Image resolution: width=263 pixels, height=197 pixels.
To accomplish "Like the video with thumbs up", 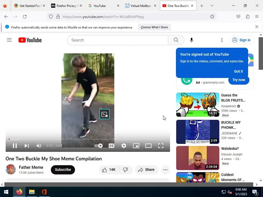I will [x=109, y=170].
